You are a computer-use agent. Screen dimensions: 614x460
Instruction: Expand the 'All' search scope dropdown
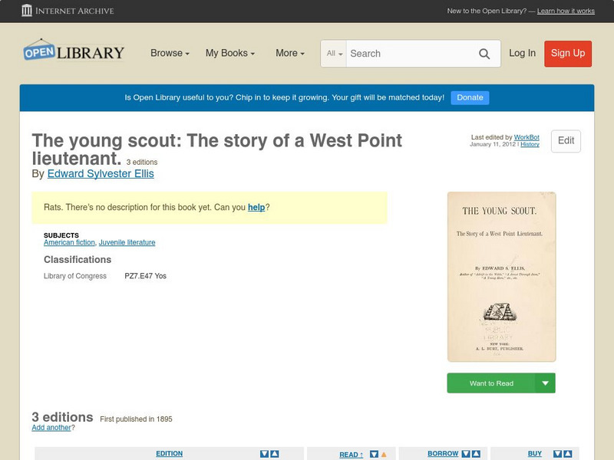pos(335,54)
